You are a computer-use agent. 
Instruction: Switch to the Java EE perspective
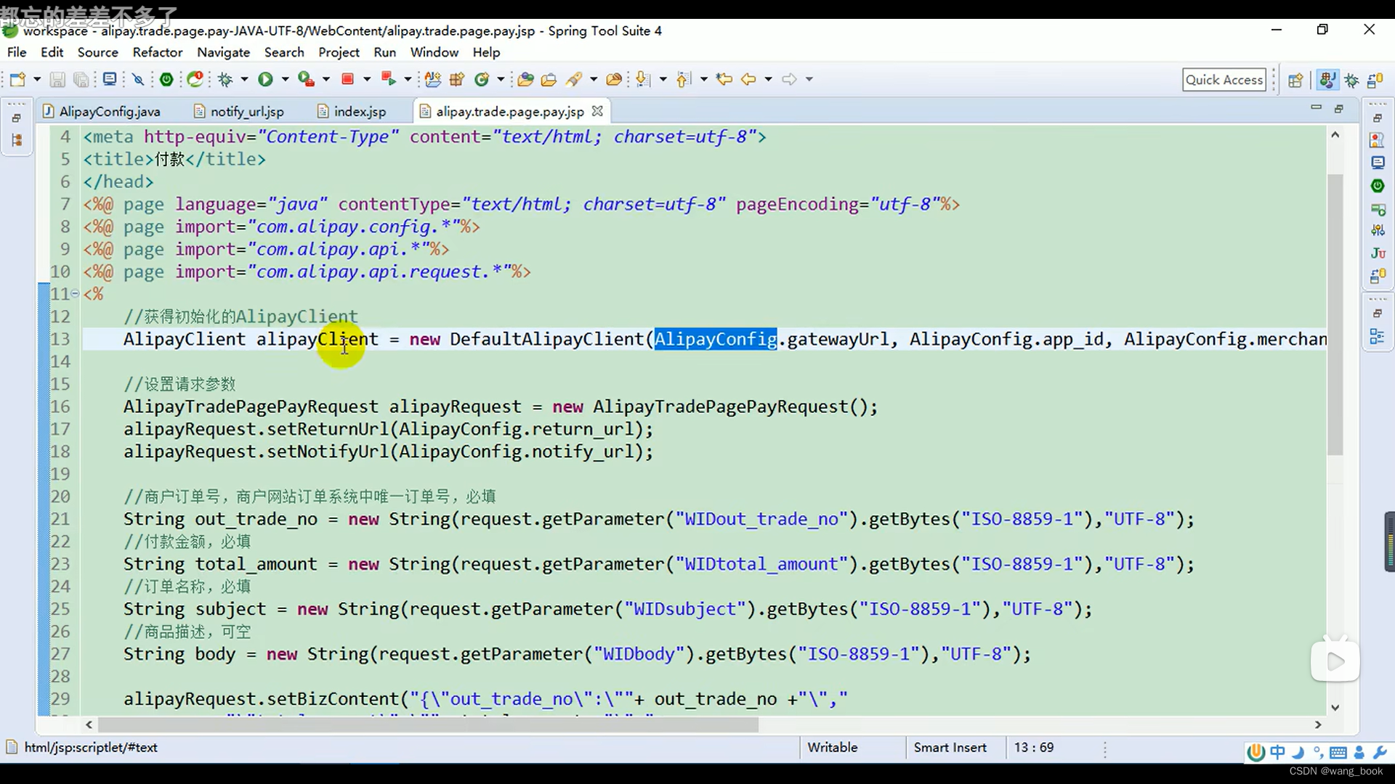point(1327,80)
